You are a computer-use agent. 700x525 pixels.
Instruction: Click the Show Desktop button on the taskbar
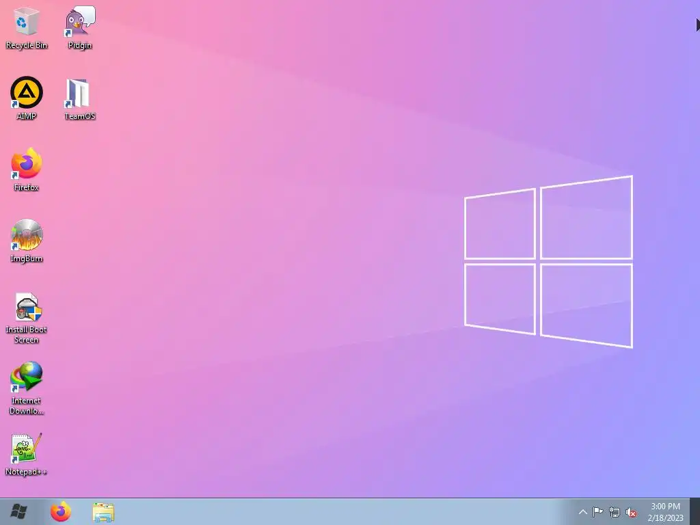[695, 511]
